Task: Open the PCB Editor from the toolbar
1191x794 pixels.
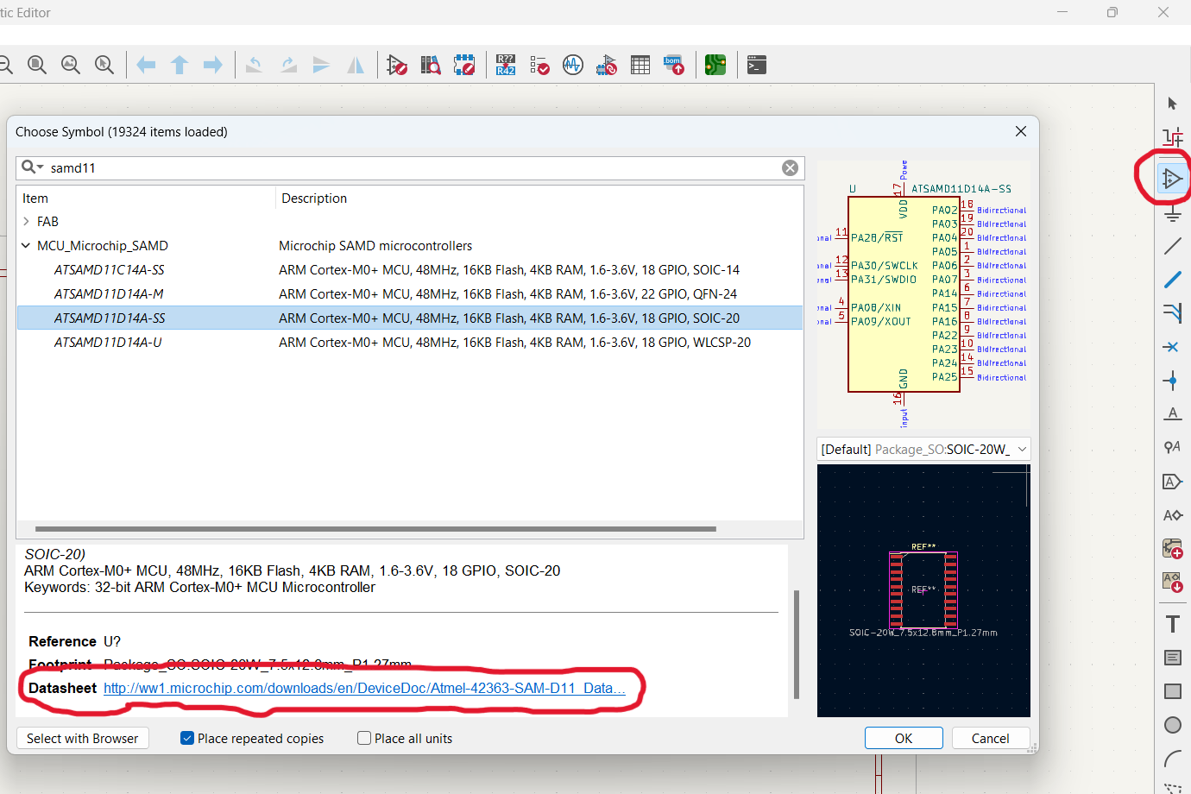Action: (x=715, y=64)
